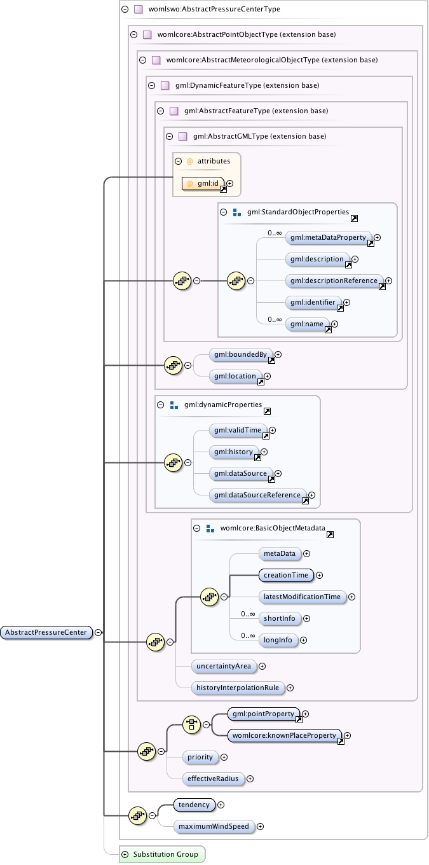Viewport: 429px width, 865px height.
Task: Collapse the attributes group
Action: pos(178,162)
